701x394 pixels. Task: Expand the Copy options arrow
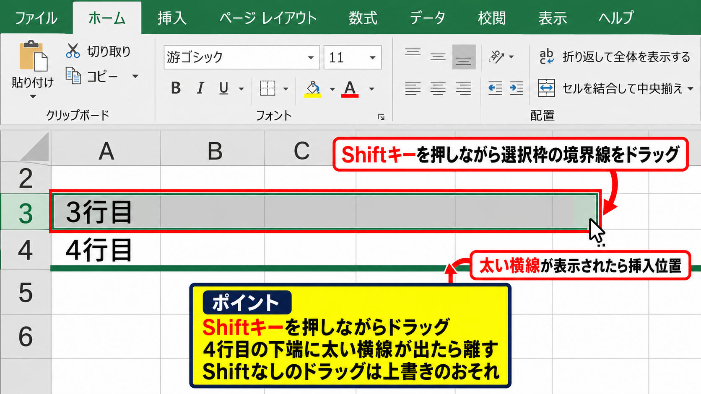(x=135, y=76)
